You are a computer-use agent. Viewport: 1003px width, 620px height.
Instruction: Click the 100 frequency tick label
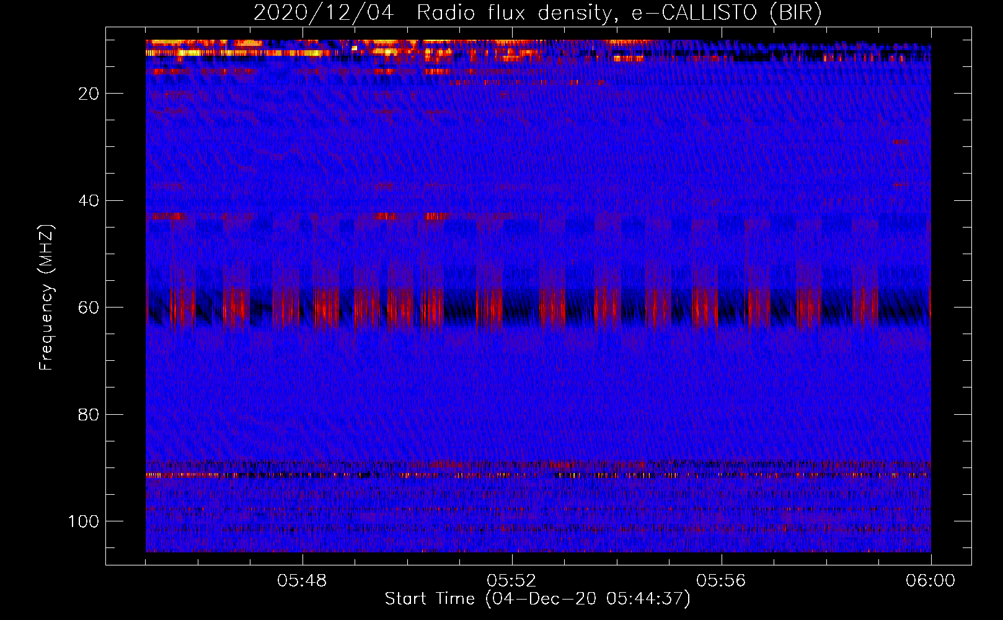pos(84,521)
